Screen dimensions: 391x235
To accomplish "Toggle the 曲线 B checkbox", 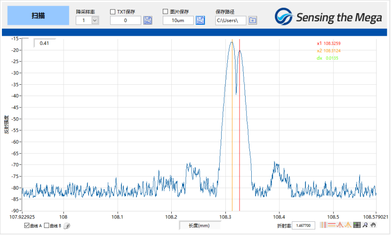I will (46, 226).
